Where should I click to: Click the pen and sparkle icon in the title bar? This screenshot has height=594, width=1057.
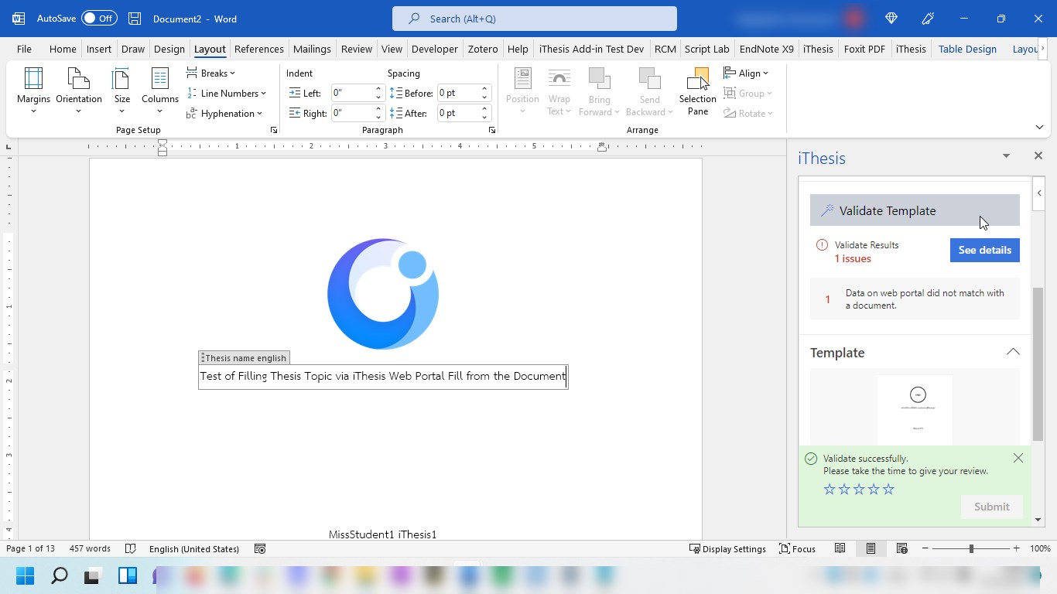[x=929, y=19]
